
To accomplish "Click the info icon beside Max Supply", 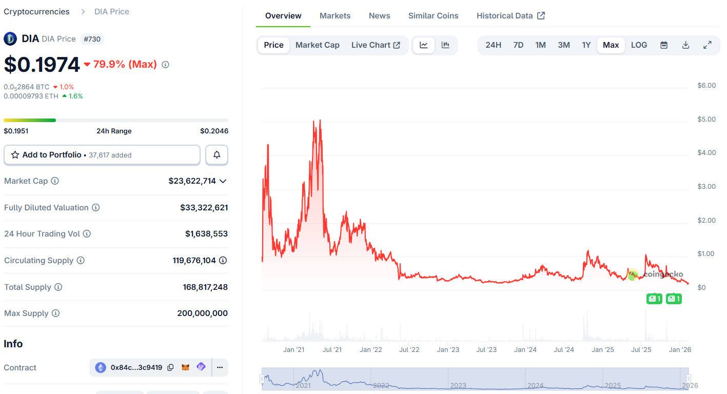I will click(56, 313).
